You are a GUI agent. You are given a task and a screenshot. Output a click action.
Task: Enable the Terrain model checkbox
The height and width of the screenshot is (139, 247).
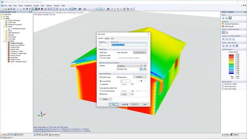click(x=100, y=58)
